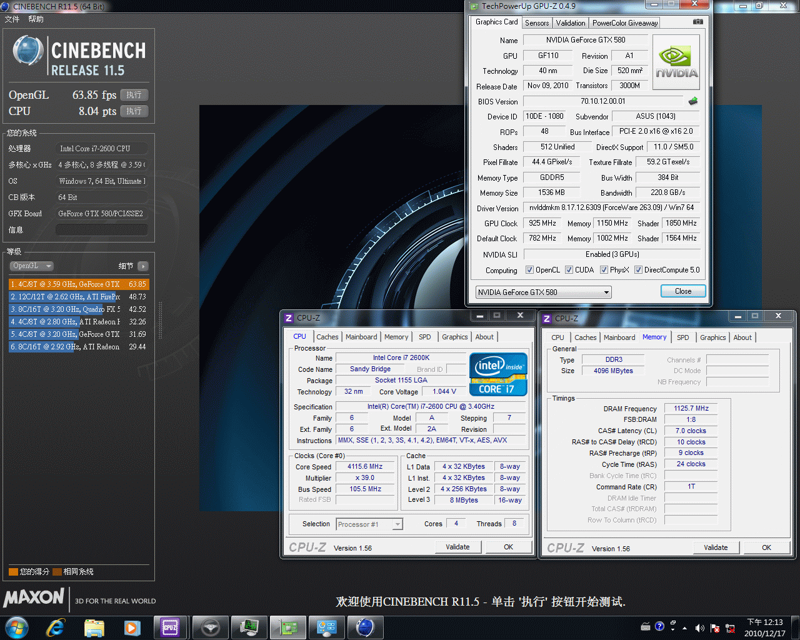The width and height of the screenshot is (800, 640).
Task: Click the NVIDIA logo in GPU-Z
Action: click(x=676, y=62)
